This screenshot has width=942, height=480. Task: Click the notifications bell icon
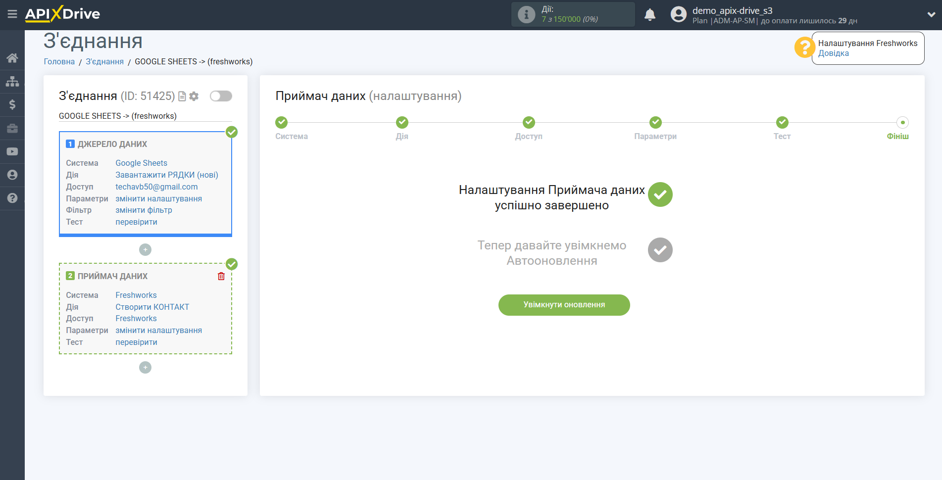coord(650,15)
